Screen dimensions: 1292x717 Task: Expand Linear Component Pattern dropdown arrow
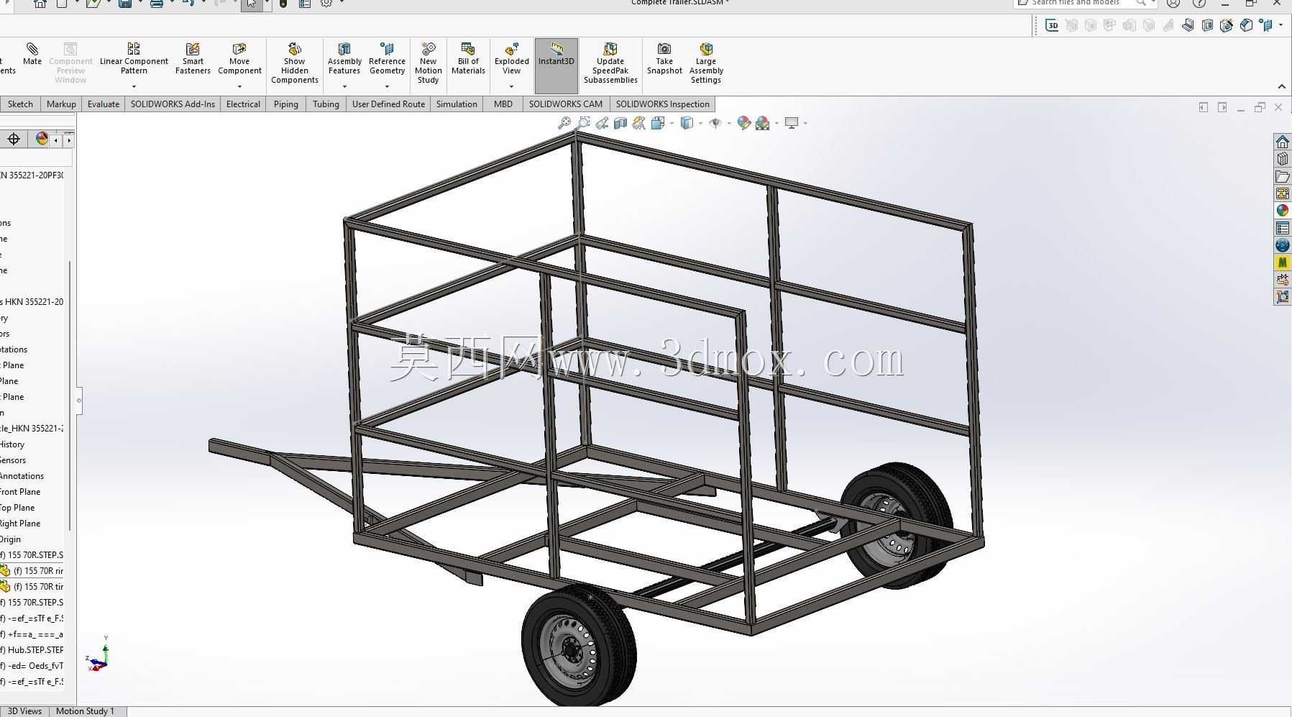click(134, 87)
